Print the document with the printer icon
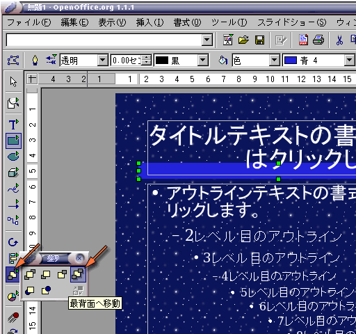 [x=318, y=40]
